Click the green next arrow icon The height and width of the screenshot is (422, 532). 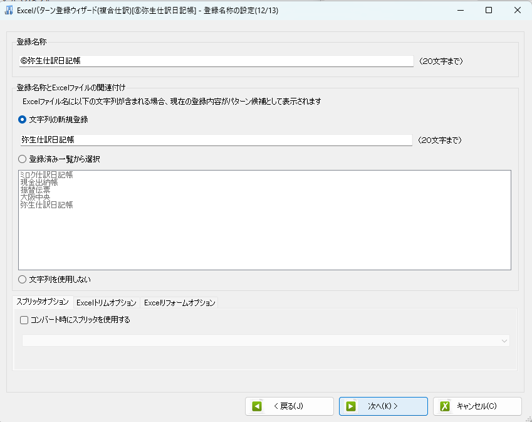351,406
